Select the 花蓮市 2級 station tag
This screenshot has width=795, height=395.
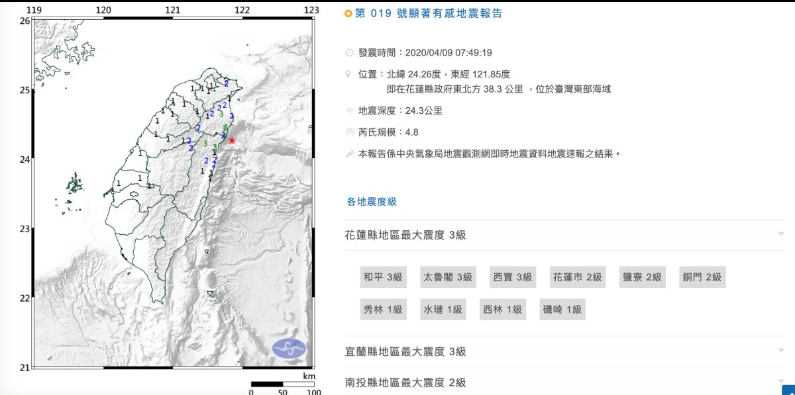[577, 277]
